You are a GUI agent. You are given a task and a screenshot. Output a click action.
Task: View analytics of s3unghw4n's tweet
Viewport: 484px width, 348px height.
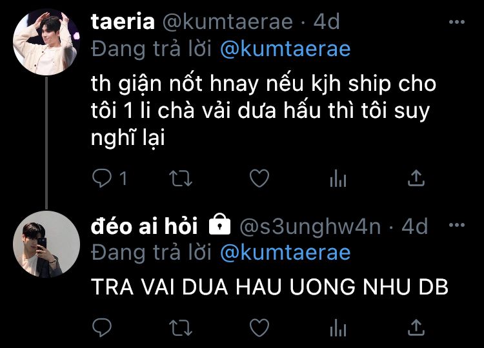[338, 327]
